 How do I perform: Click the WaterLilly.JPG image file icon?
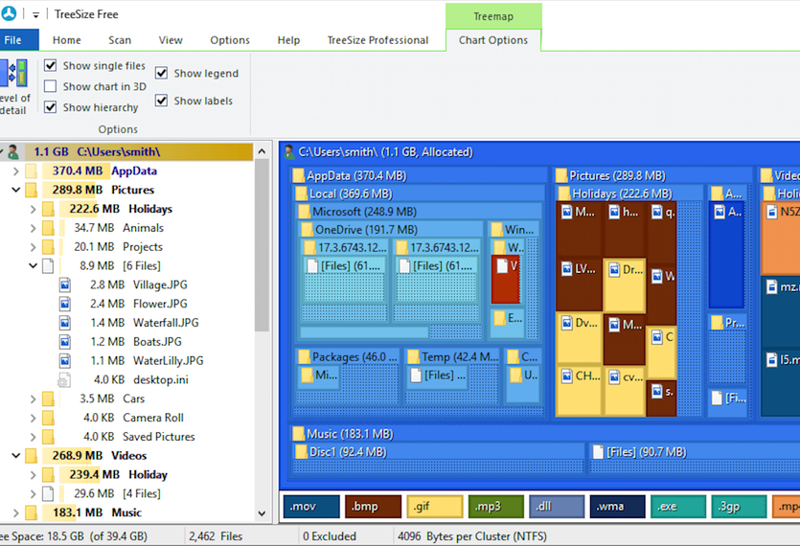65,361
